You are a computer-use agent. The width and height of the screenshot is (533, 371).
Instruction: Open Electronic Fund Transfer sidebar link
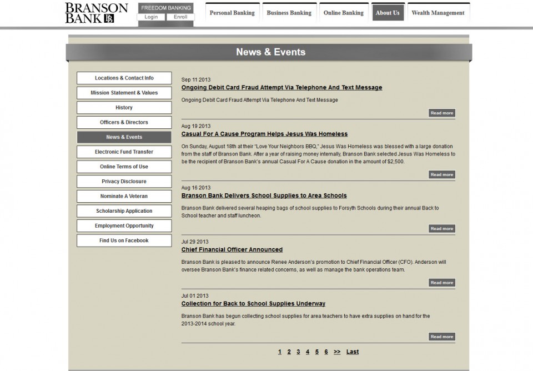[x=124, y=152]
